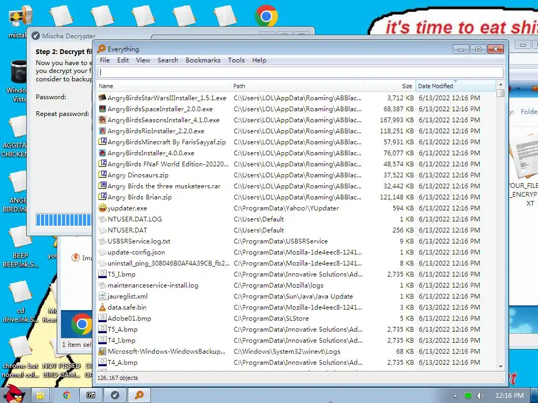Select the Angry Birds Brian.zip icon

click(102, 197)
